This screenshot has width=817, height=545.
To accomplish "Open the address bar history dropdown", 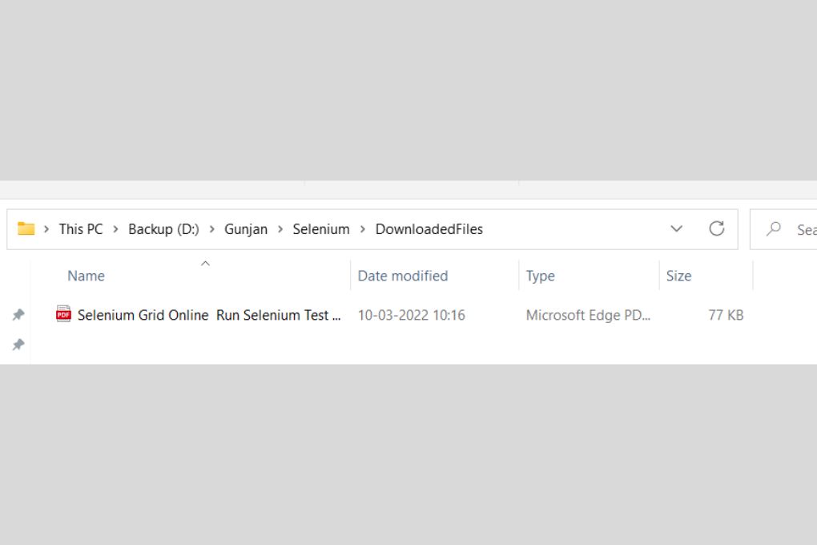I will [x=676, y=229].
